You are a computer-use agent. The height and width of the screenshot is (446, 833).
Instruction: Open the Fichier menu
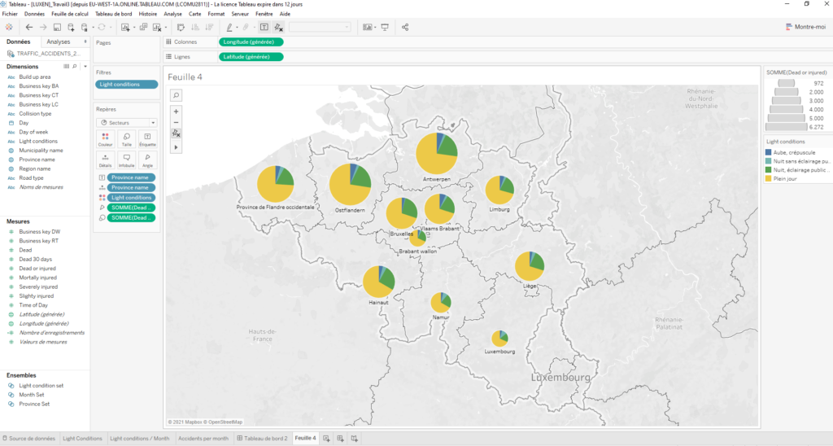[x=10, y=14]
